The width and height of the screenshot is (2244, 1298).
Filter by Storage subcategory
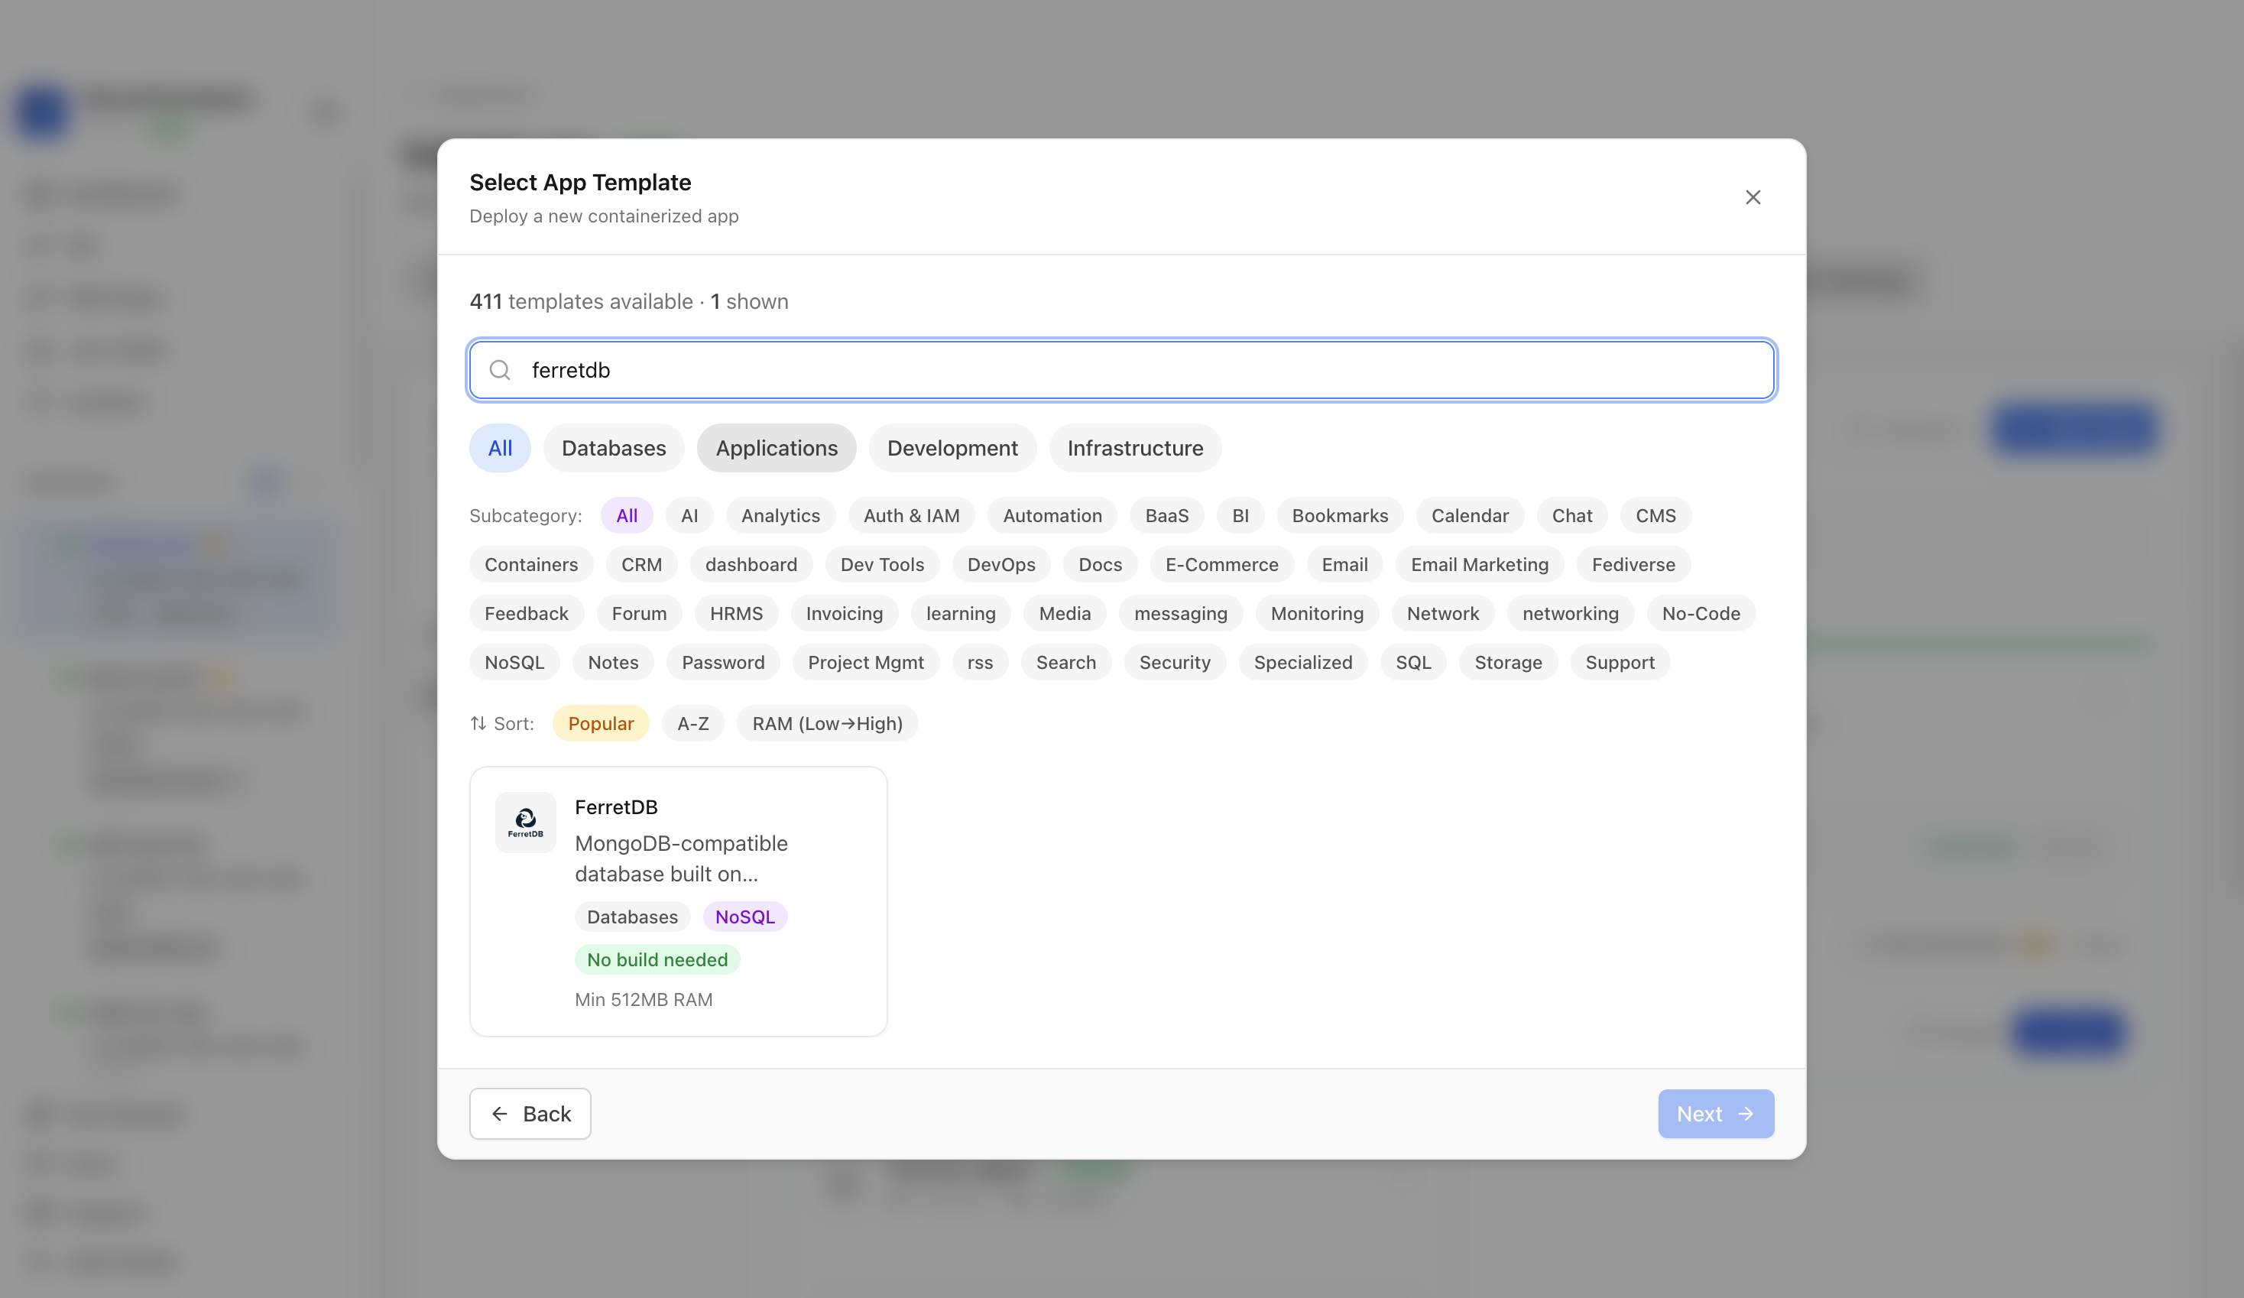click(x=1509, y=663)
